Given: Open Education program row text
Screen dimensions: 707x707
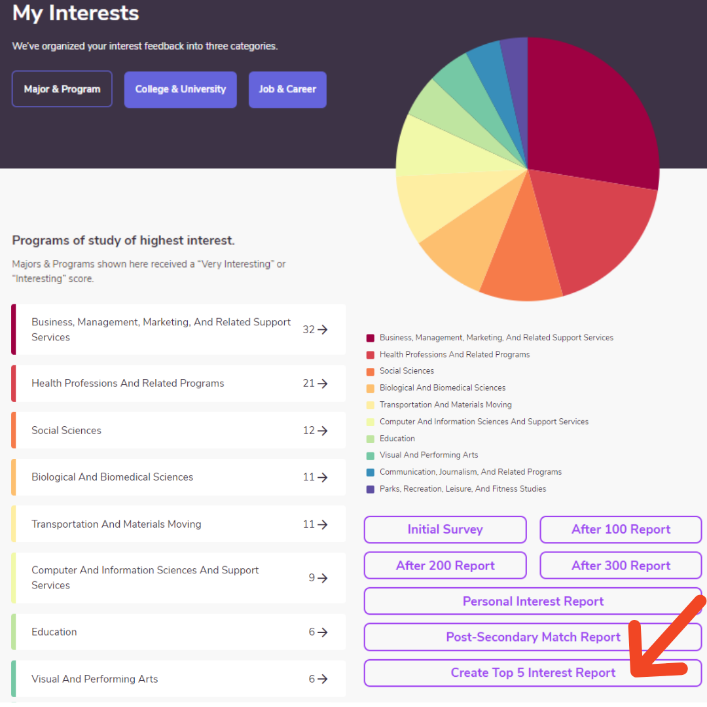Looking at the screenshot, I should click(x=54, y=632).
